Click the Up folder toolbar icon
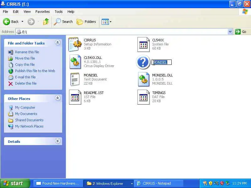The width and height of the screenshot is (251, 188). pos(46,22)
